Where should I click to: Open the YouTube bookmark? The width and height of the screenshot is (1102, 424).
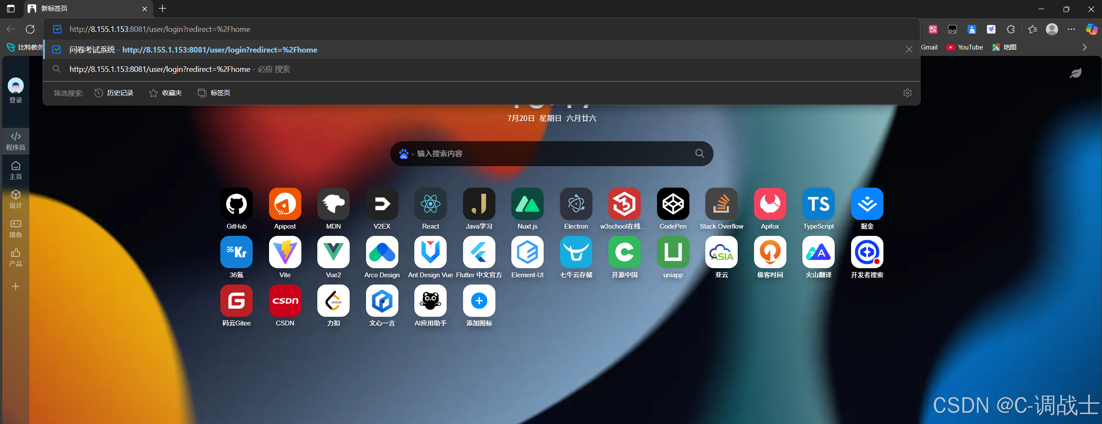point(965,47)
